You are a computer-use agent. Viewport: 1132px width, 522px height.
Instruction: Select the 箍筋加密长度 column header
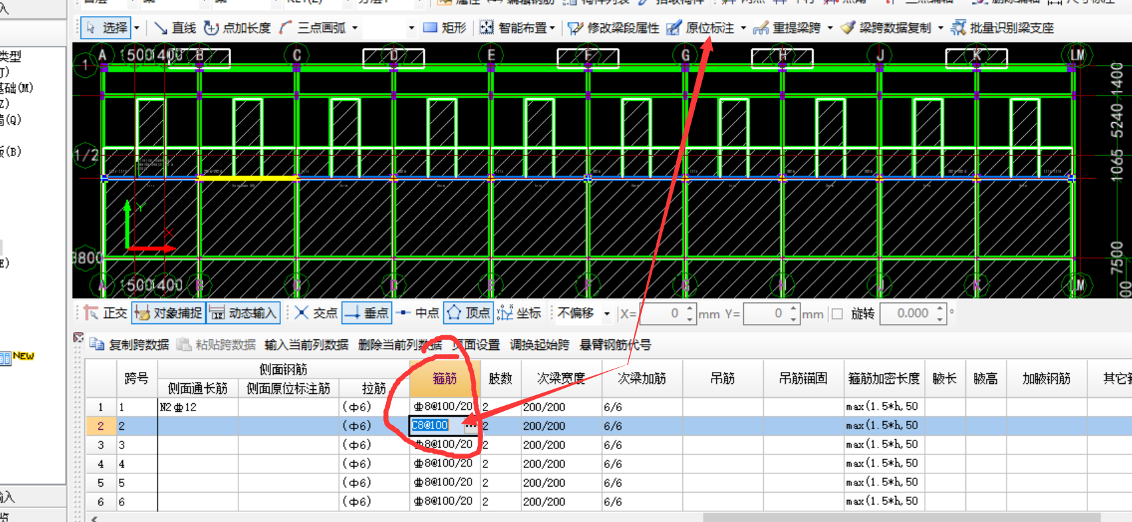pos(884,379)
